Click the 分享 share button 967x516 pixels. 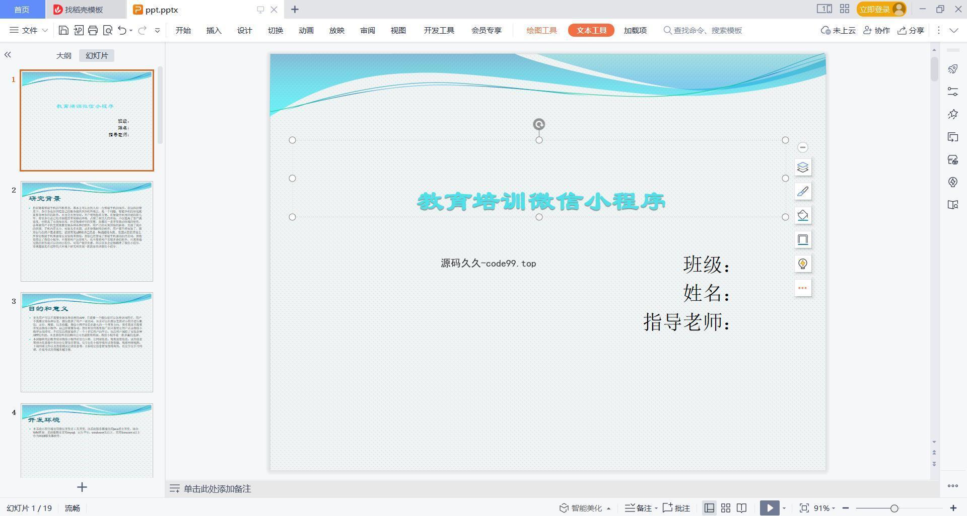tap(911, 30)
